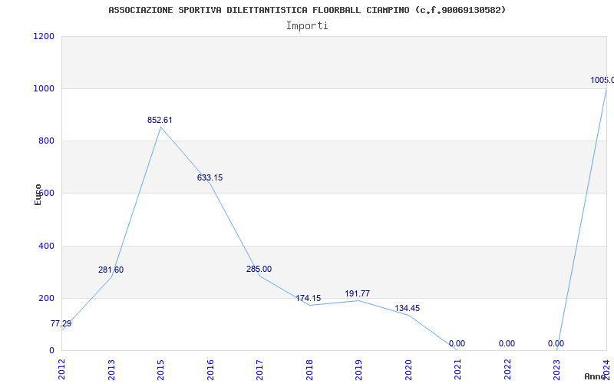Click the 2017 x-axis year label
The image size is (614, 384).
click(260, 369)
